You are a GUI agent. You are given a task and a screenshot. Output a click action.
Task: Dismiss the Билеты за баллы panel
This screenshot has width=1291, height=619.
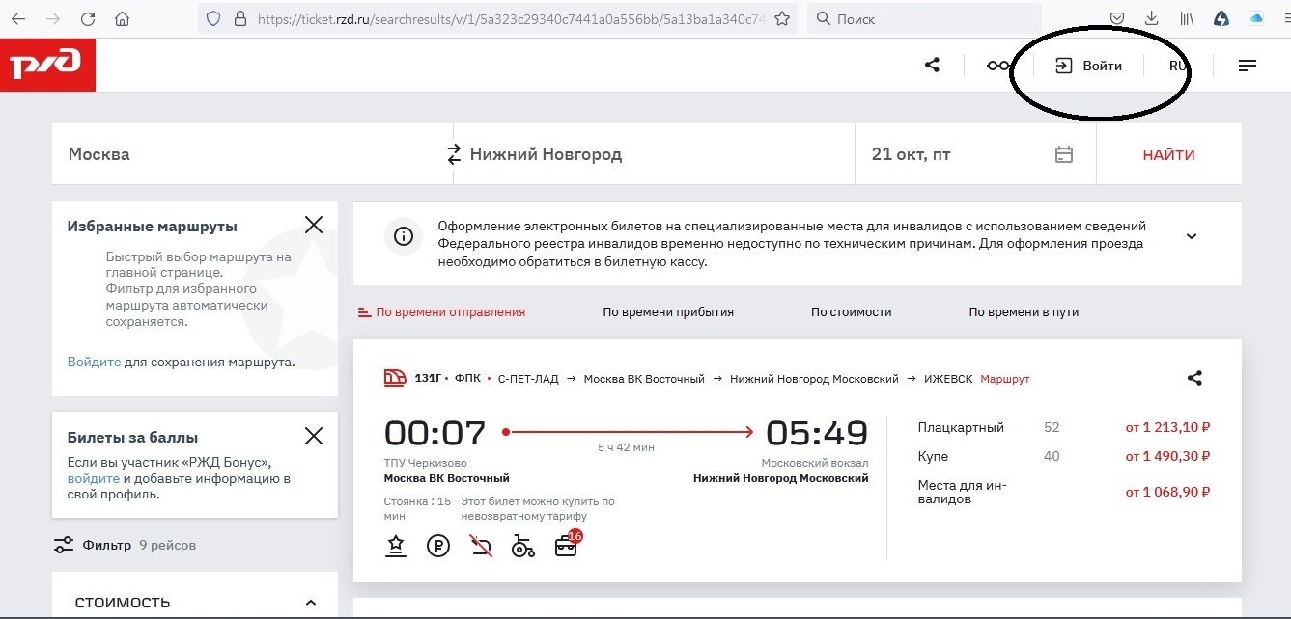(314, 436)
